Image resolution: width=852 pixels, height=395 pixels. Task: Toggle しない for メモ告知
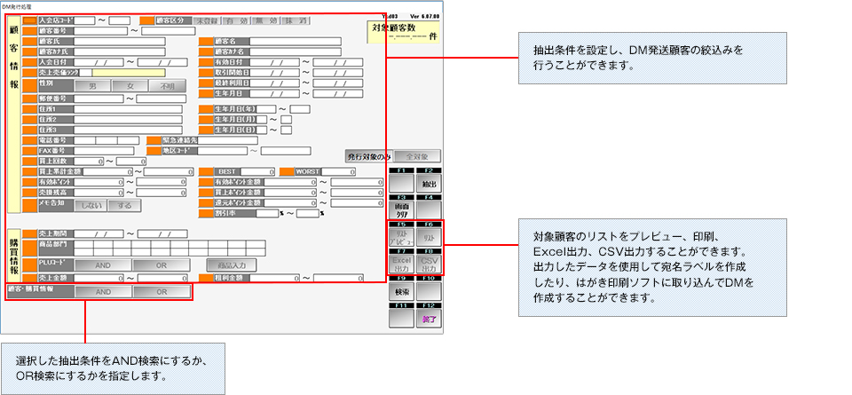(x=90, y=205)
